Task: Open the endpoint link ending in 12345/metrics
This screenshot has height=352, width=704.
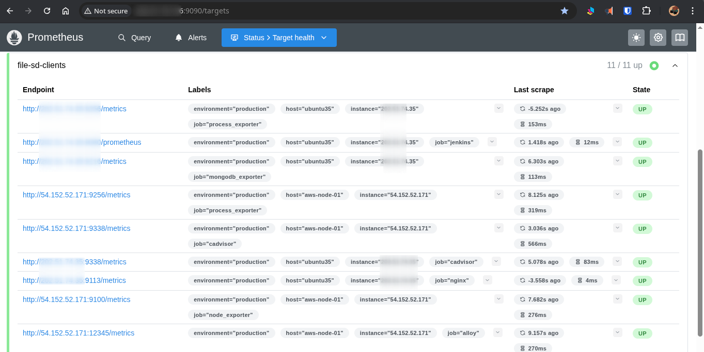Action: pos(79,333)
